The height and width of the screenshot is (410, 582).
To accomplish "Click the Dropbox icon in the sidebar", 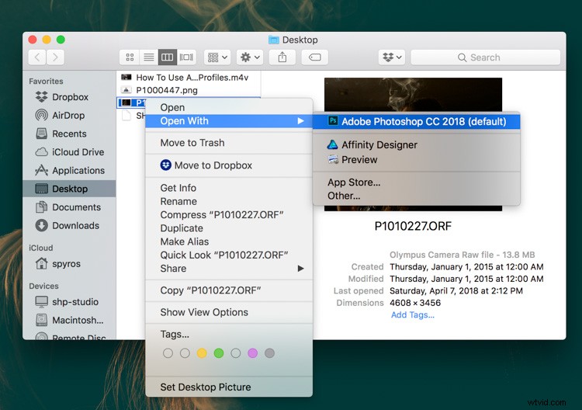I will [41, 97].
